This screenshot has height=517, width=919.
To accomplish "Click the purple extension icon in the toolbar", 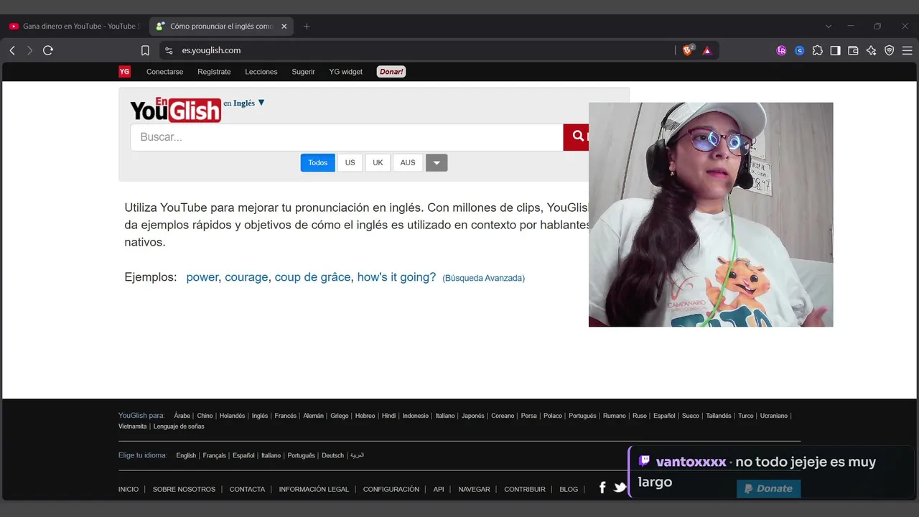I will tap(781, 50).
